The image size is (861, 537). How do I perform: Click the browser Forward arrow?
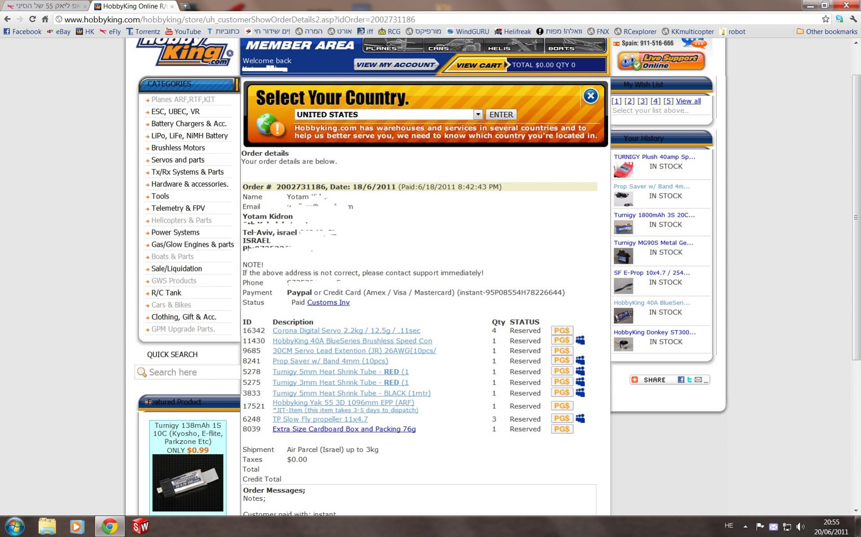[x=20, y=19]
